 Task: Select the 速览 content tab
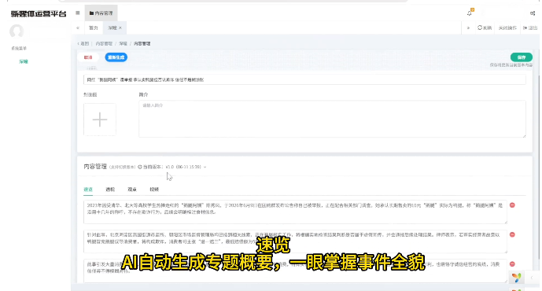[x=88, y=190]
